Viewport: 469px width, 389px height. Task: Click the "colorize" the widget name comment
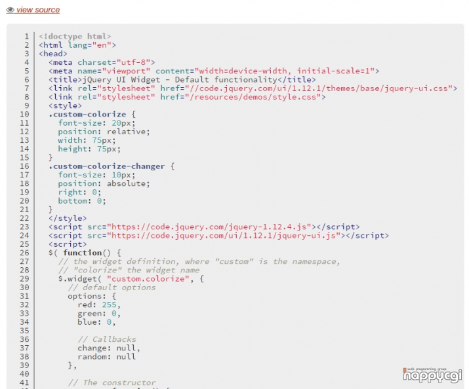(129, 270)
